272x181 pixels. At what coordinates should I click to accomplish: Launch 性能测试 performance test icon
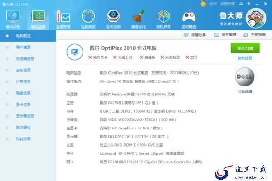click(x=88, y=19)
